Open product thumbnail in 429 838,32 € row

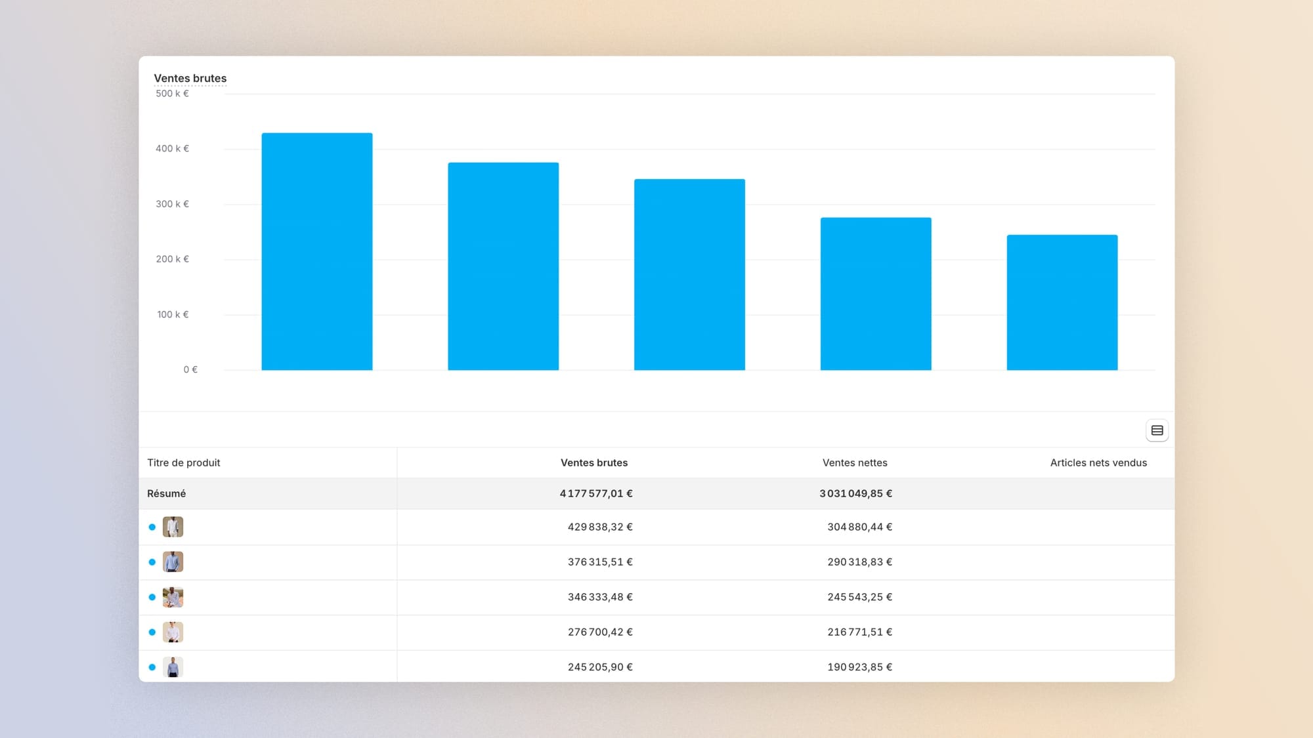coord(173,527)
